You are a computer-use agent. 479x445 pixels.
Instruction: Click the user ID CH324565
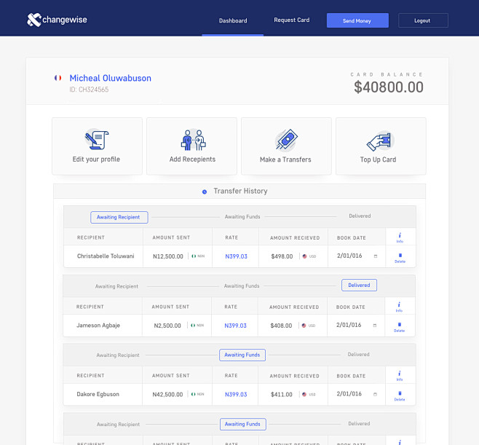(x=89, y=90)
